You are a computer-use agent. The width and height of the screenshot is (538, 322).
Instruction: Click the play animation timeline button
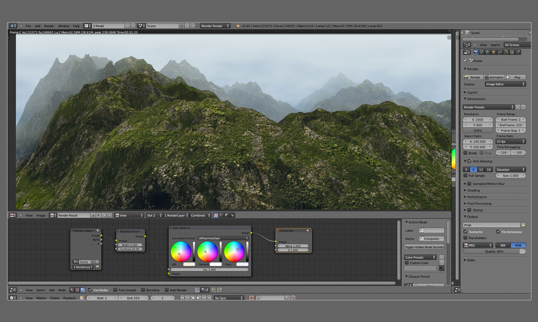click(199, 298)
